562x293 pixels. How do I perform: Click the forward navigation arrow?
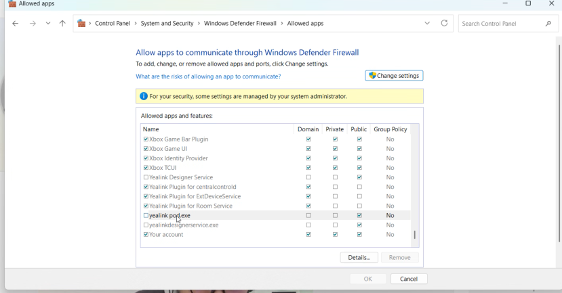tap(33, 24)
